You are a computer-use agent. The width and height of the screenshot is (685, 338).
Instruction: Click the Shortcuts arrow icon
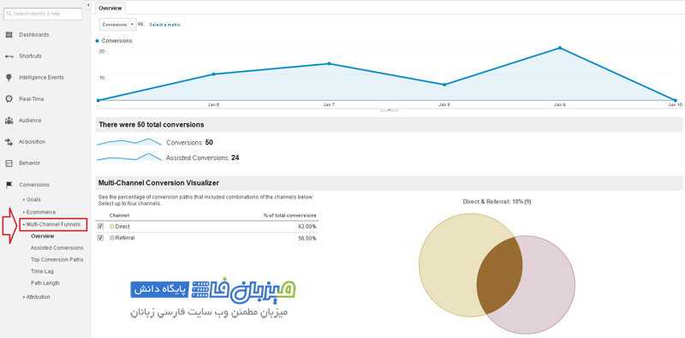9,56
